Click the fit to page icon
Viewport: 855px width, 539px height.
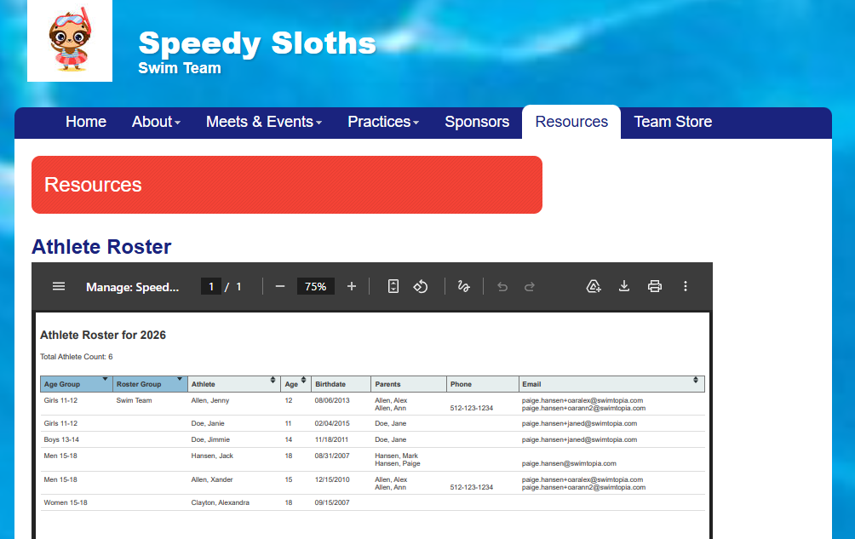(393, 287)
